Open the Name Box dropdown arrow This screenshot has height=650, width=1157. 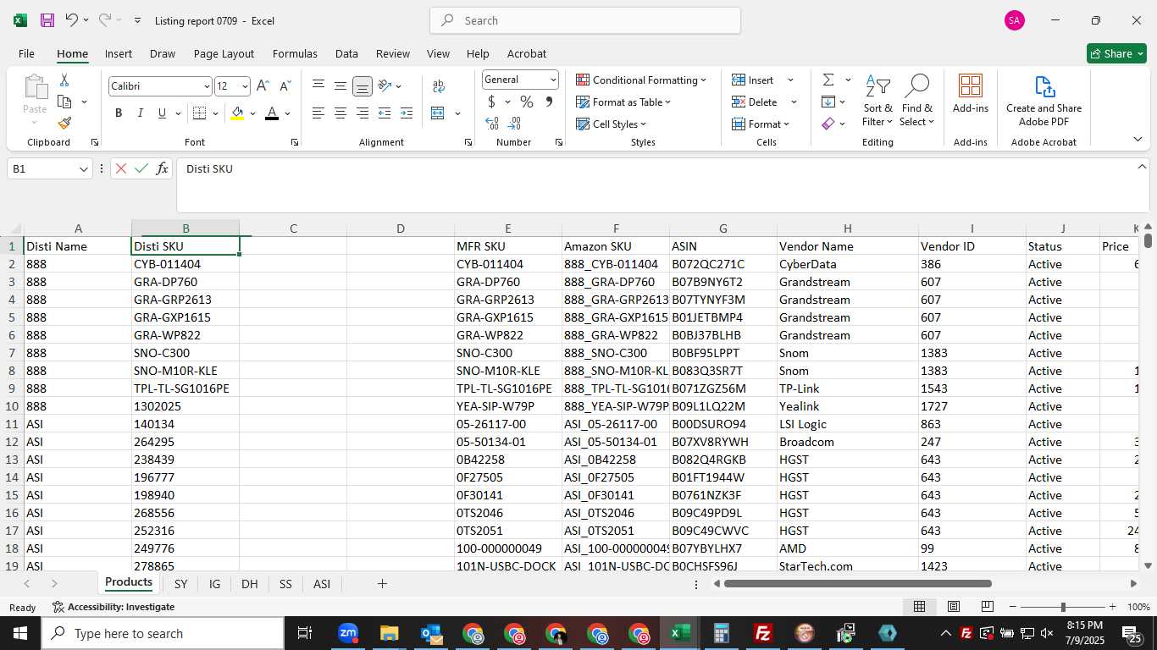coord(84,169)
